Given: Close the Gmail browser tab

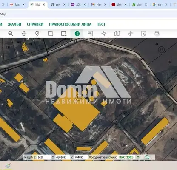Looking at the screenshot, I should click(105, 5).
